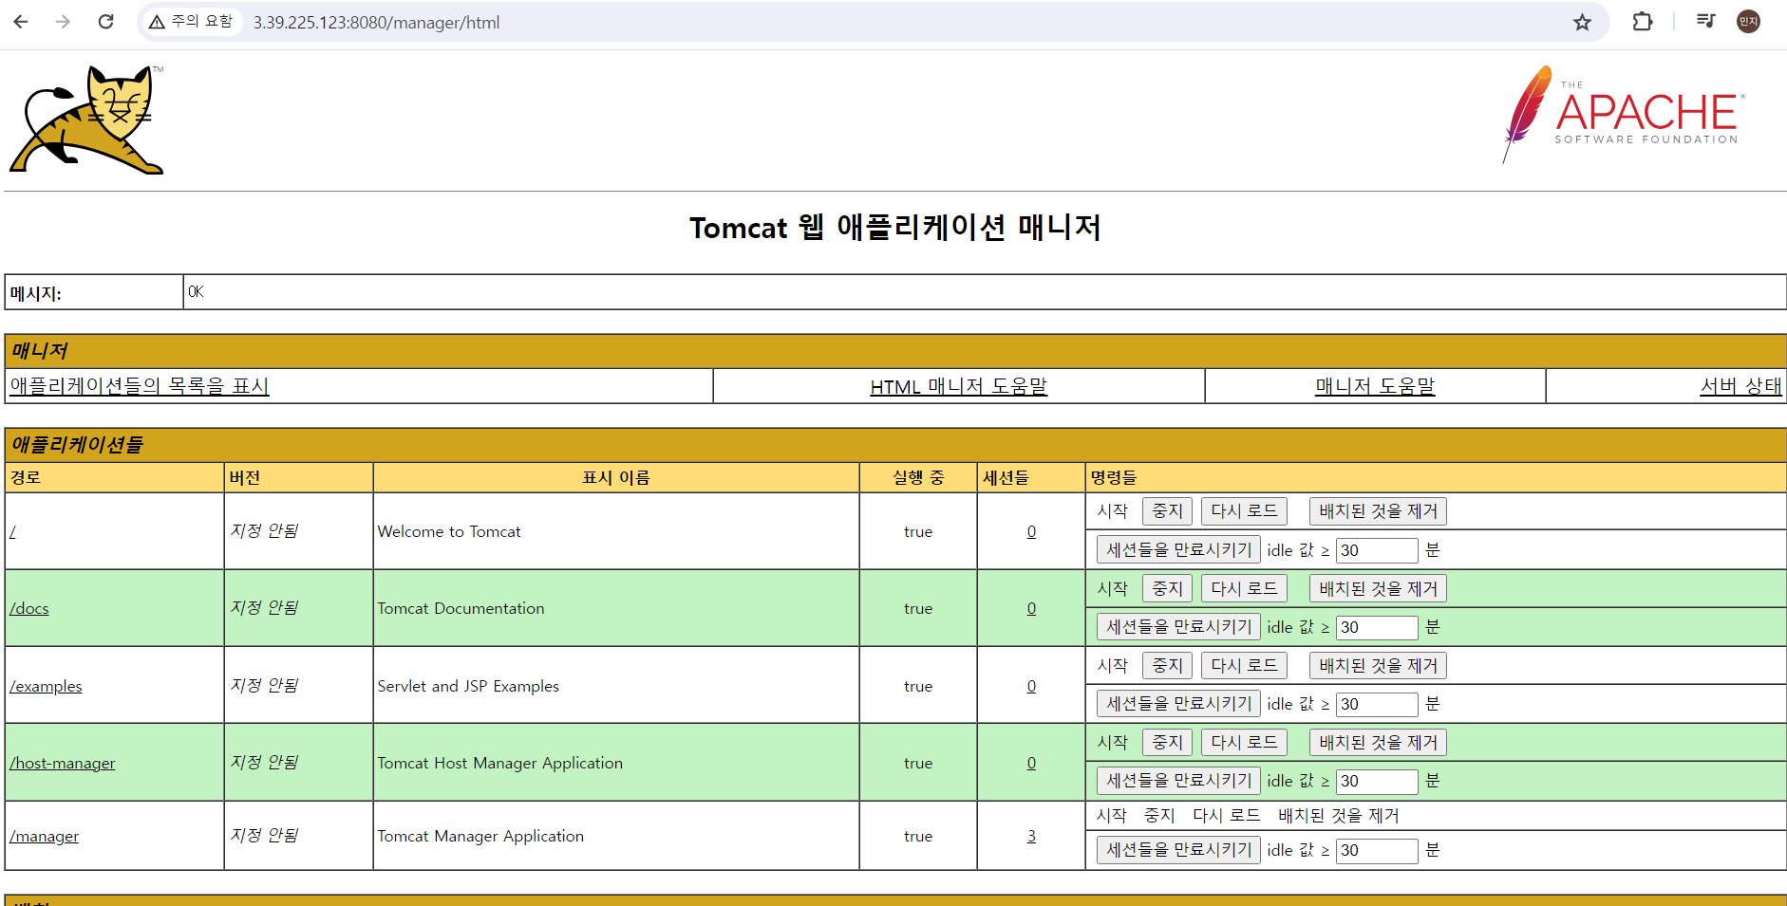This screenshot has height=906, width=1787.
Task: Go forward in browser history
Action: [63, 22]
